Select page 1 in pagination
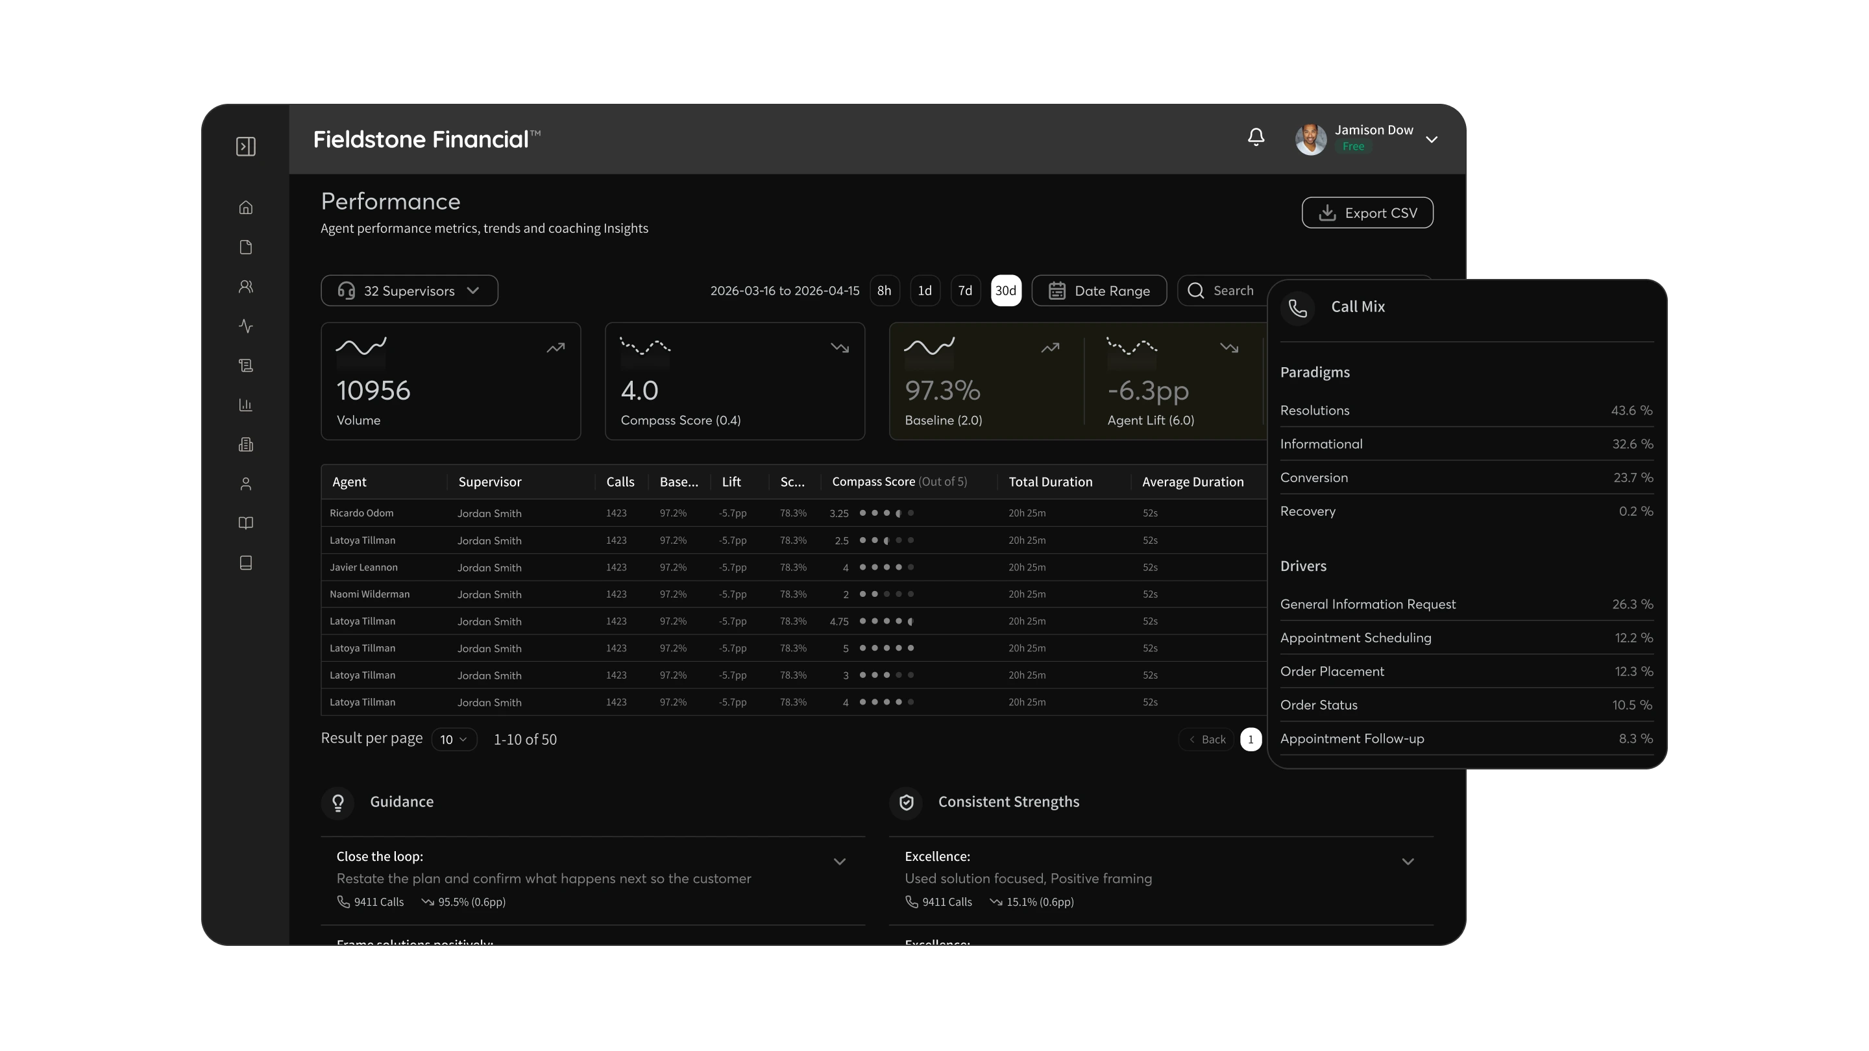 tap(1251, 739)
